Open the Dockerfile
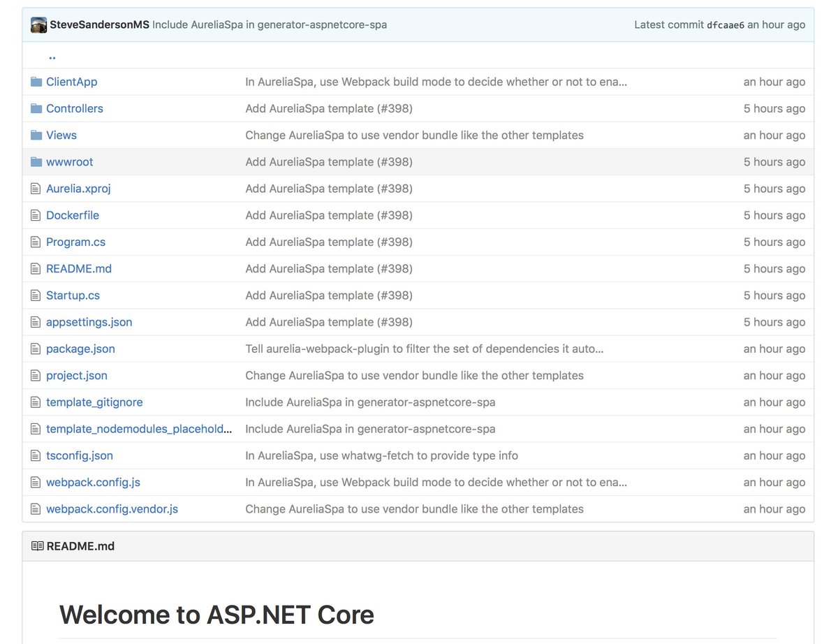838x644 pixels. [73, 215]
